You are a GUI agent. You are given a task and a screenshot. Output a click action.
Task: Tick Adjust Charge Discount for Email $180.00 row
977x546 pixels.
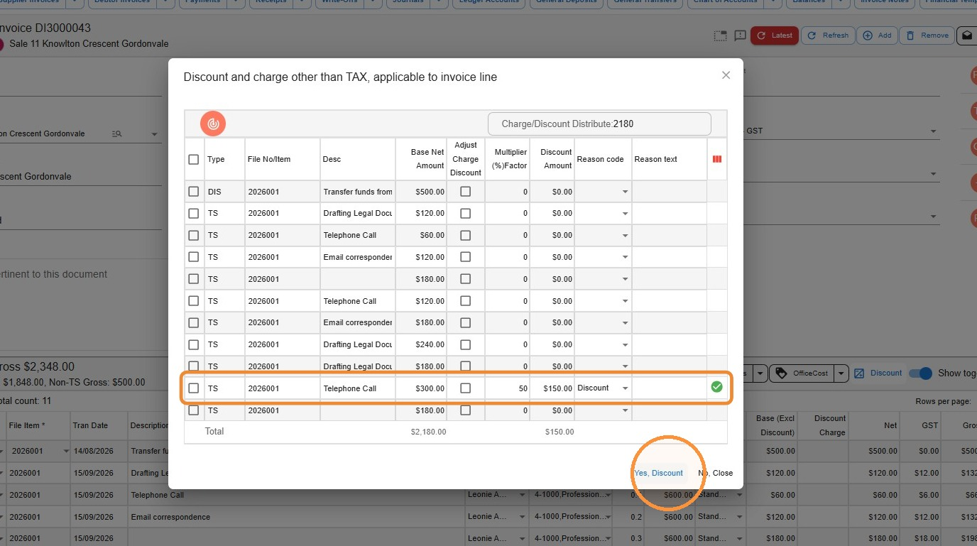click(466, 322)
